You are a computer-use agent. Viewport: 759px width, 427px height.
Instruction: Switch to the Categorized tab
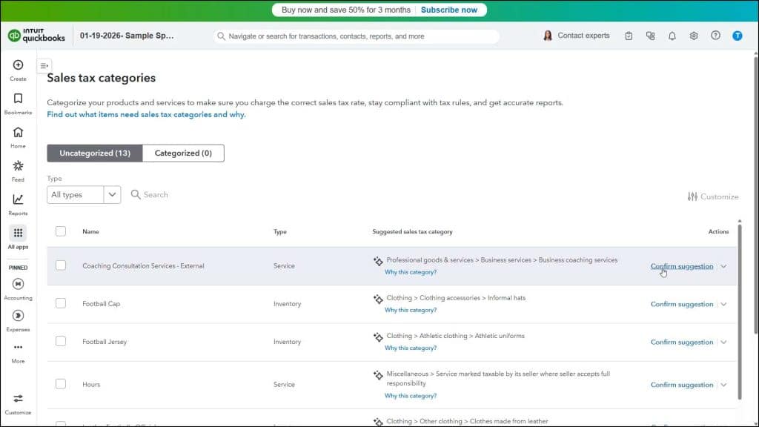pos(183,153)
